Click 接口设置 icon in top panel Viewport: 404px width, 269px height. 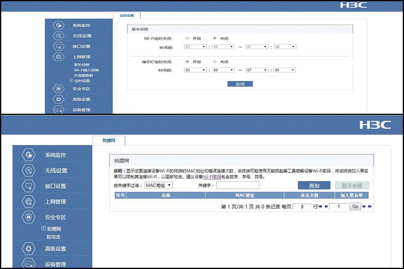pos(59,46)
